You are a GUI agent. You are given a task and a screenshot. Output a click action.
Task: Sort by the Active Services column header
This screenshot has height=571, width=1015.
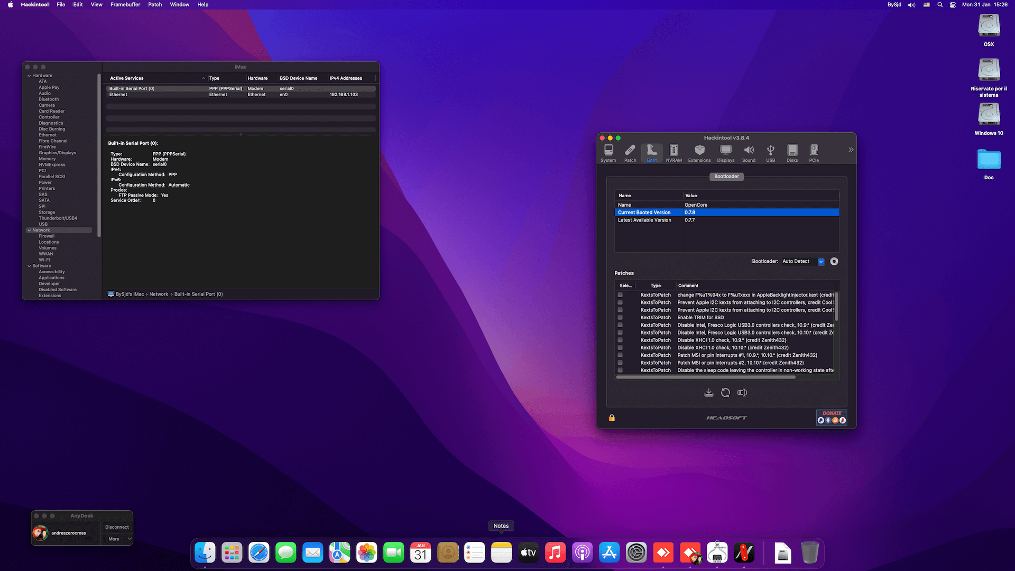[x=156, y=78]
